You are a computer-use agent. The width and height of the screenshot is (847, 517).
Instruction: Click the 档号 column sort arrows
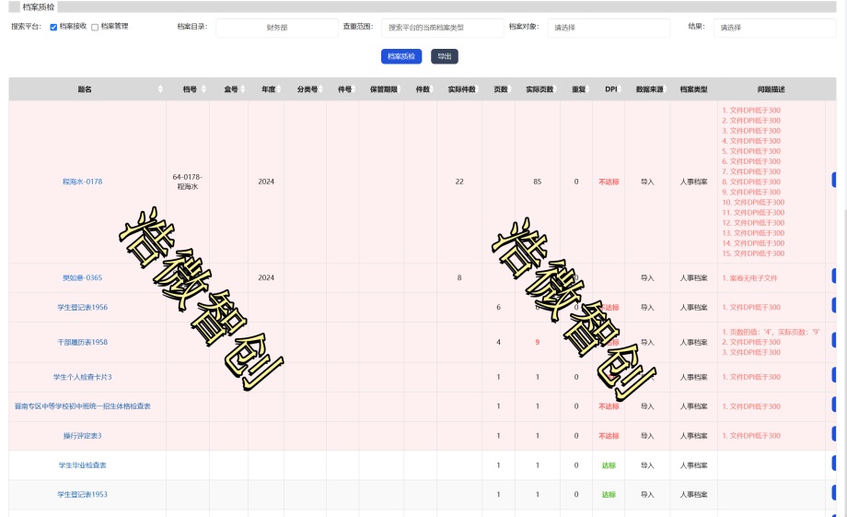coord(203,89)
